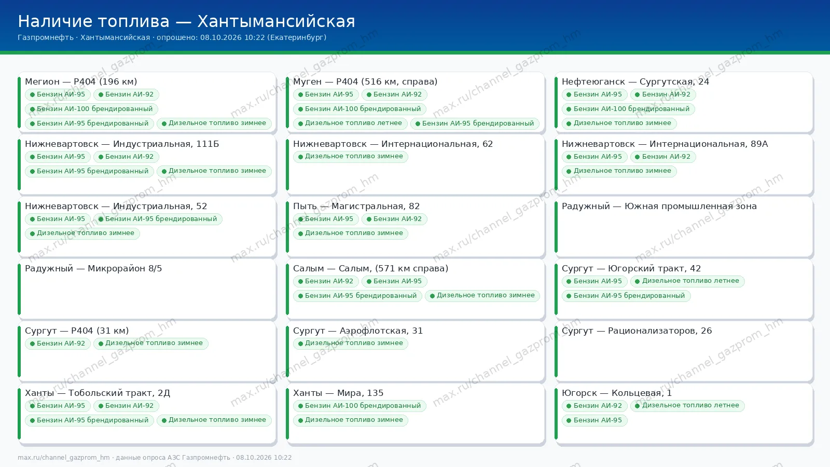Screen dimensions: 830x467
Task: Click Бензин АИ-95 брендированный chip in Тобольский тракт card
Action: coord(89,420)
